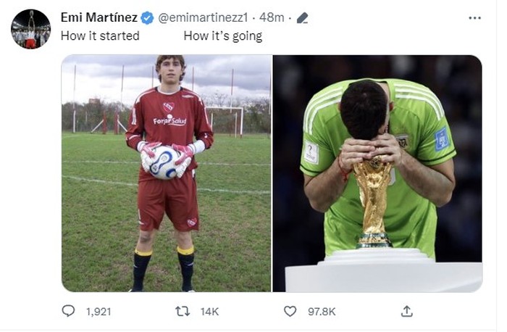Open the left goalkeeper photo
Screen dimensions: 507x332
tap(166, 173)
